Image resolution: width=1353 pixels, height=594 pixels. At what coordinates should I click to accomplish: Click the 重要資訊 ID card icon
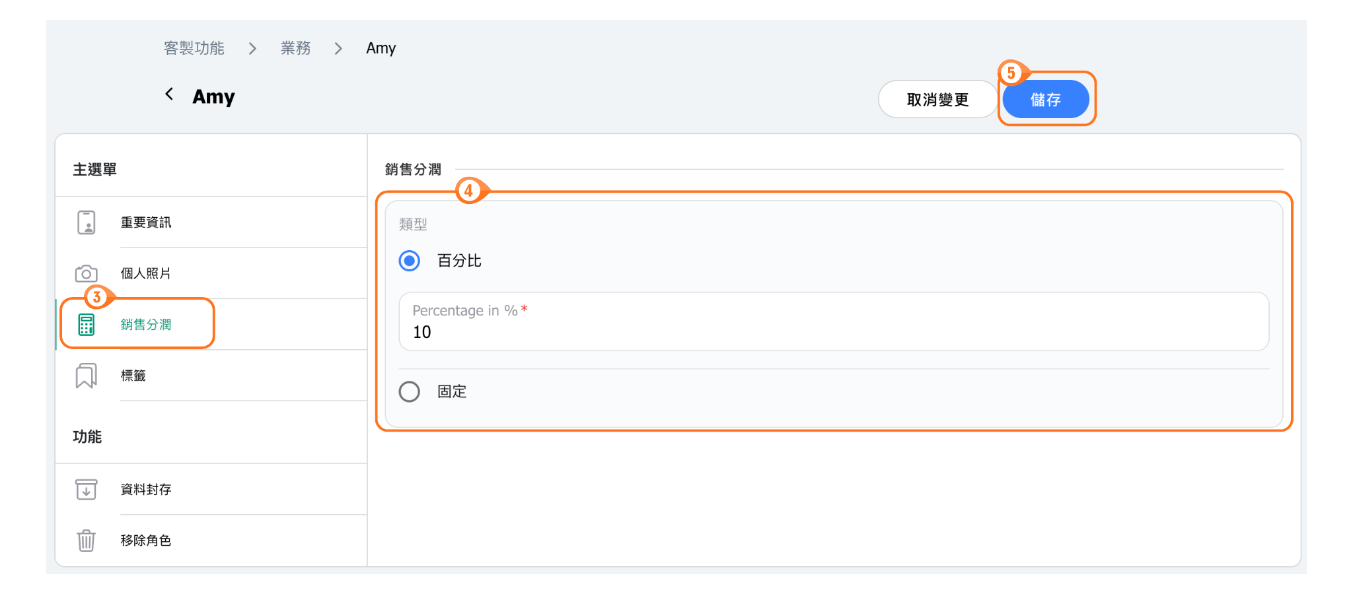86,223
